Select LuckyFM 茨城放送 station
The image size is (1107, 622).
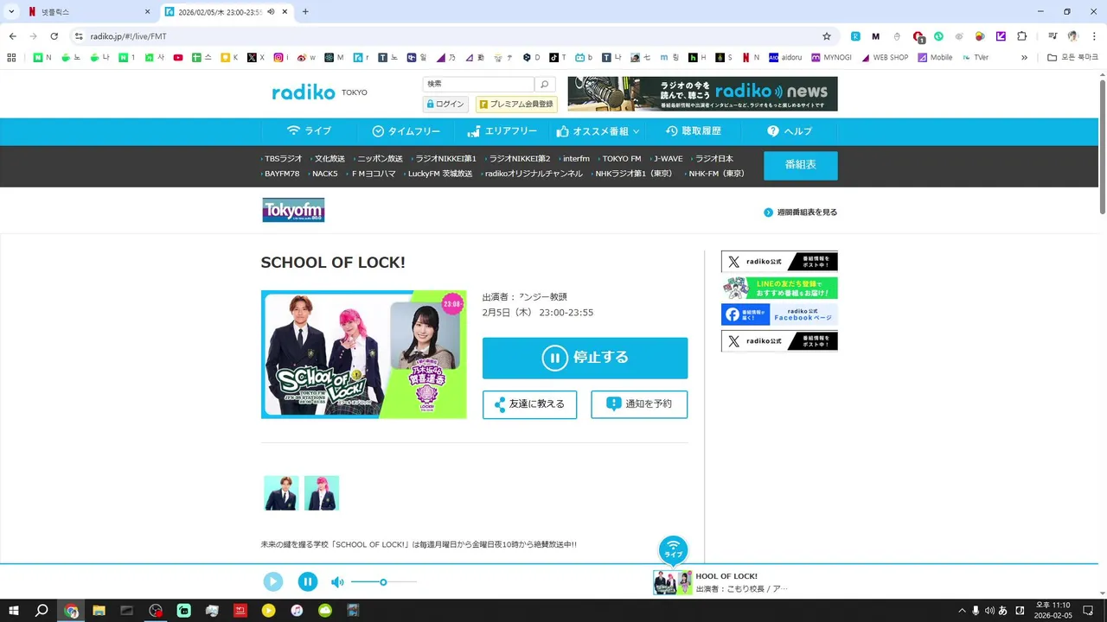(439, 174)
